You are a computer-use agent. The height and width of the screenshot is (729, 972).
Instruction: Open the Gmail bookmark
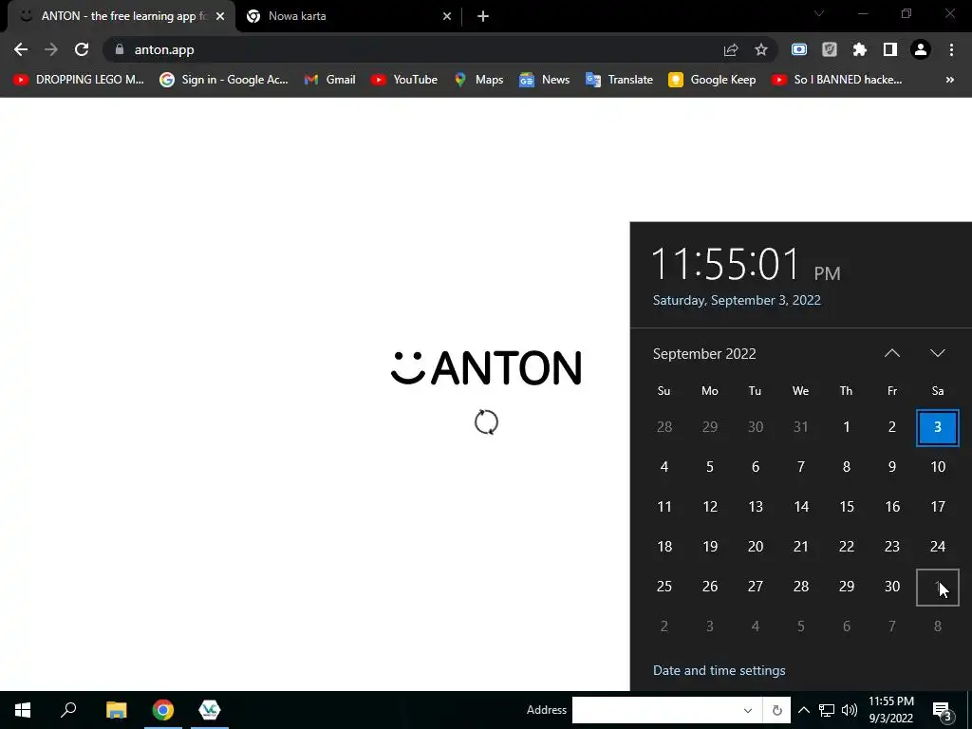click(x=329, y=80)
